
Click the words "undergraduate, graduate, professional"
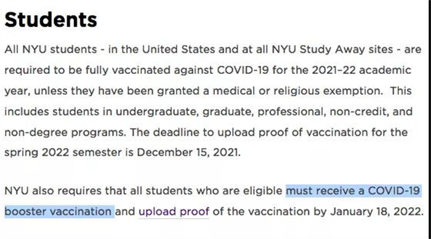(x=220, y=111)
